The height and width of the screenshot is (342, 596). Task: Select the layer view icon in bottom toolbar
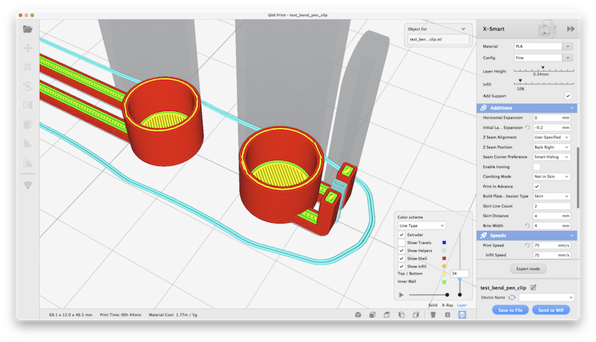point(462,314)
